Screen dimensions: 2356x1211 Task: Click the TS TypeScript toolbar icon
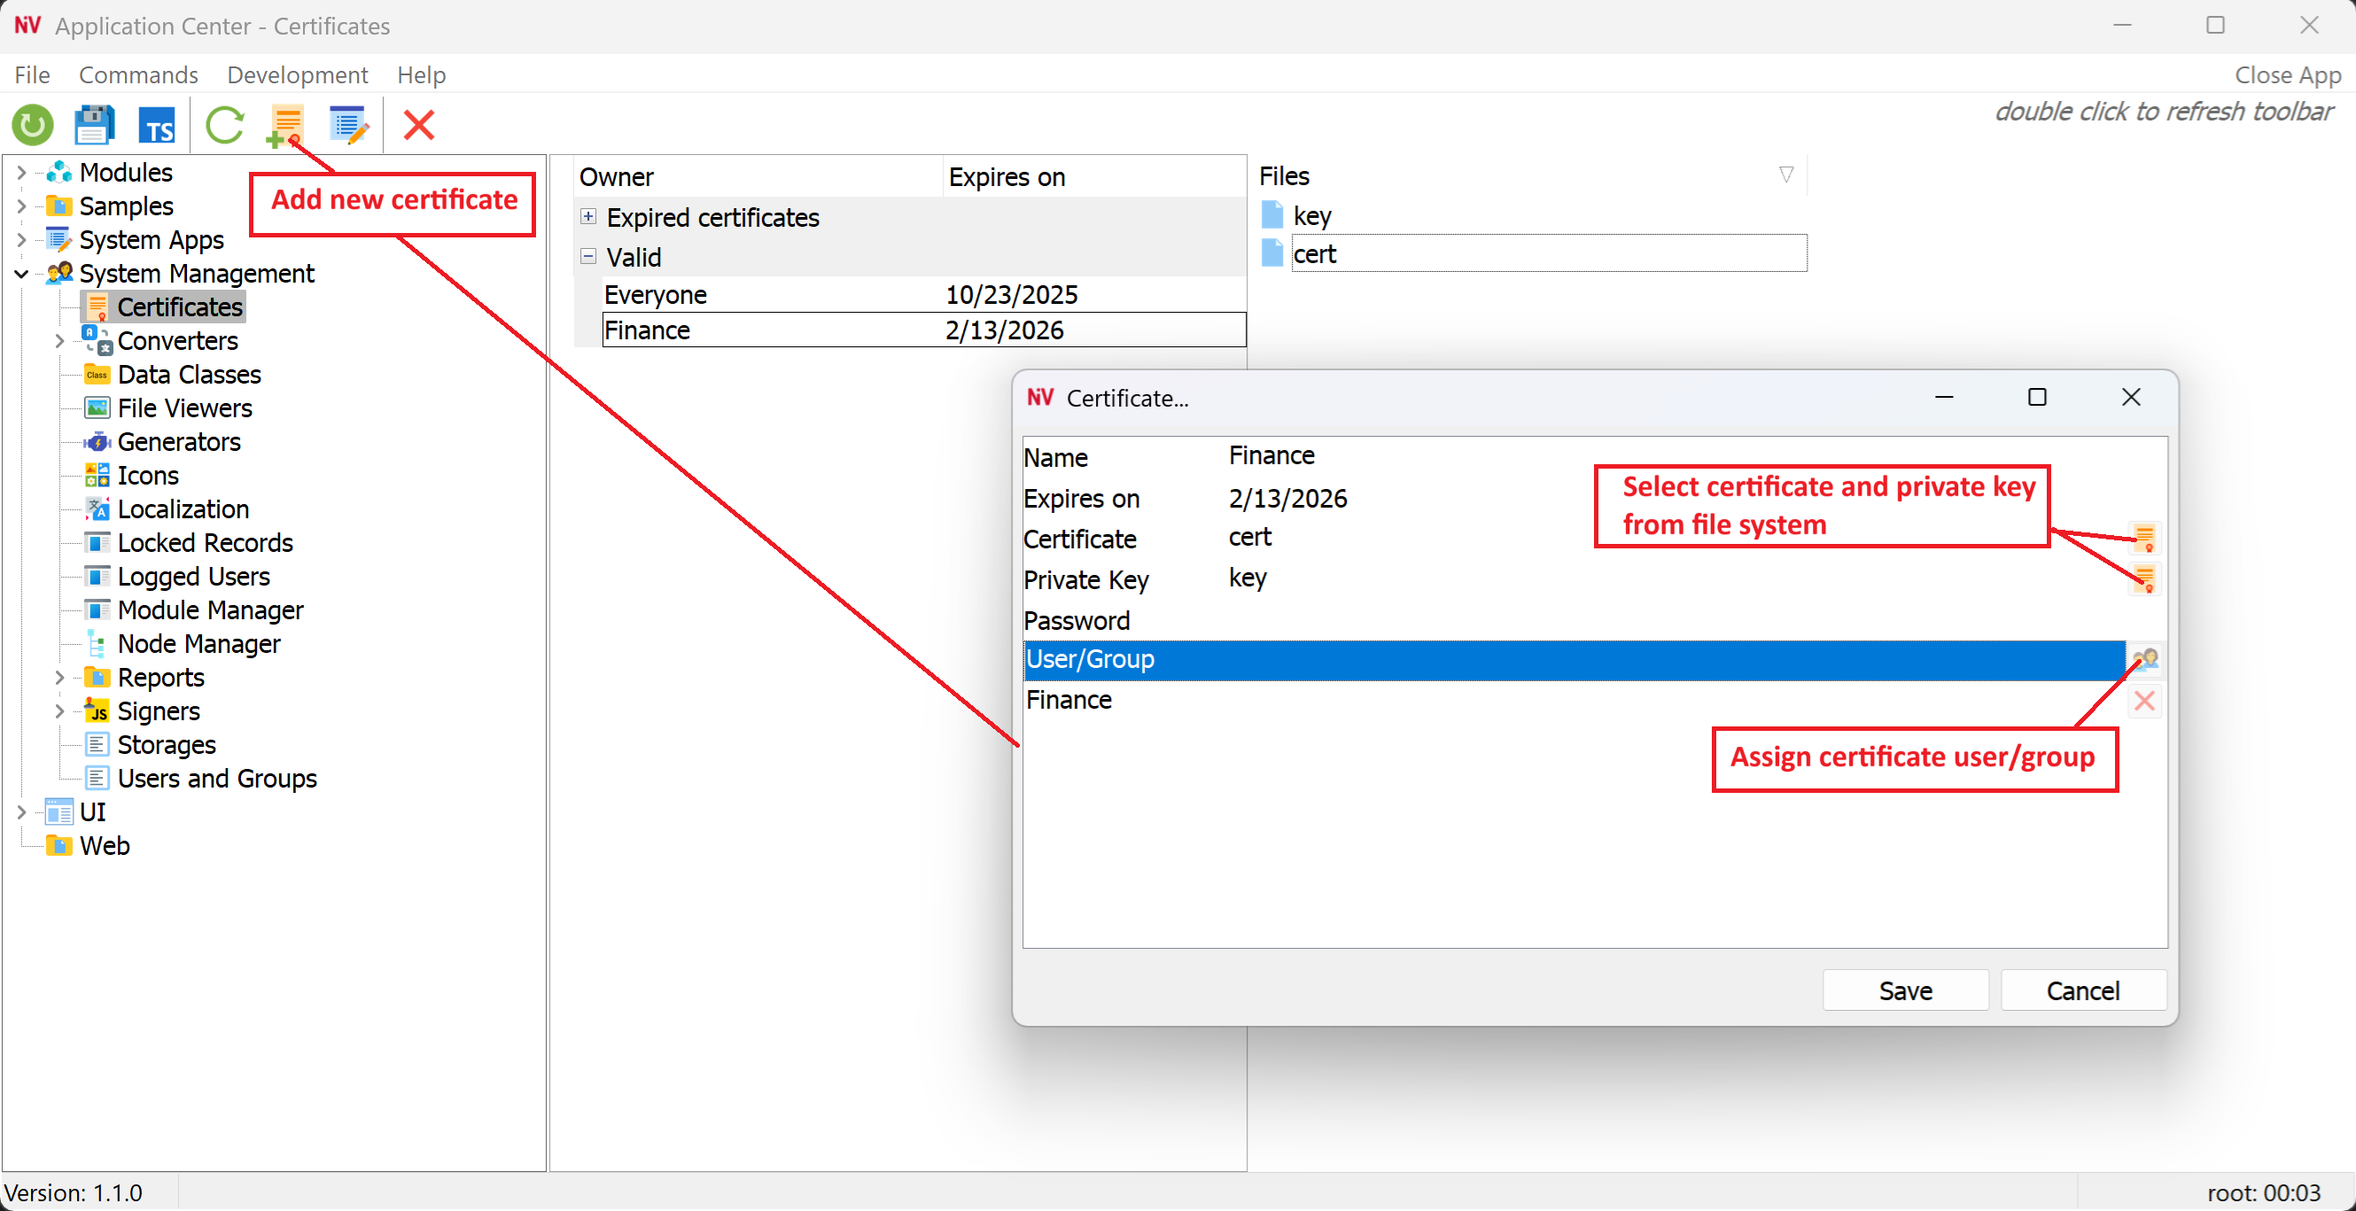[x=158, y=125]
